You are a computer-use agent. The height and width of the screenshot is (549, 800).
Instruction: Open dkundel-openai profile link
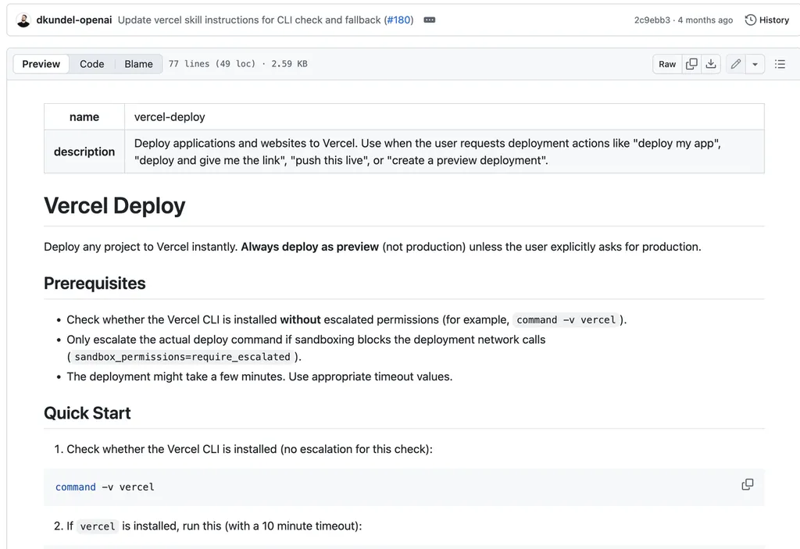74,20
